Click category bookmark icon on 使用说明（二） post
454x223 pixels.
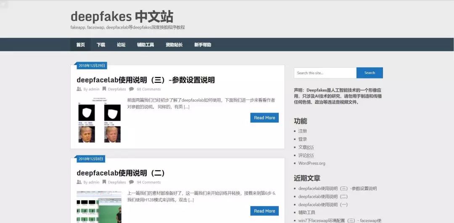(x=104, y=182)
